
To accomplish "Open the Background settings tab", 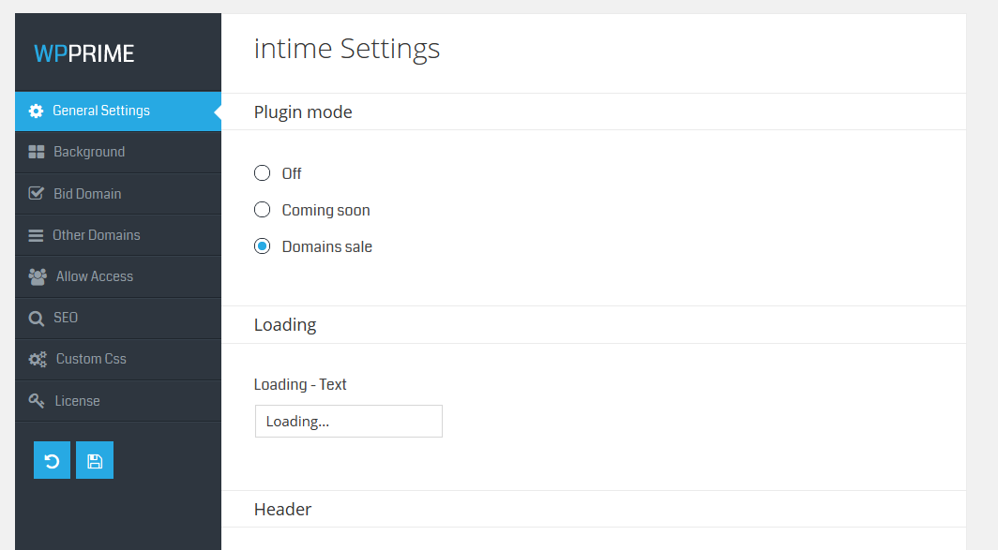I will coord(89,152).
